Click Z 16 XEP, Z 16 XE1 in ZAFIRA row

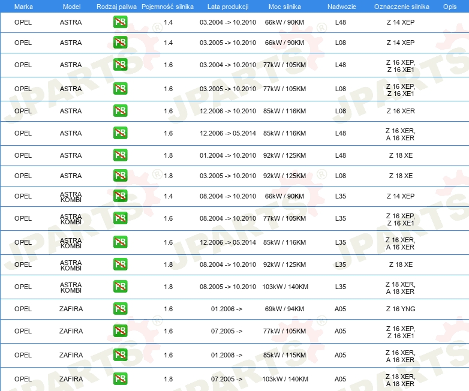pos(401,332)
